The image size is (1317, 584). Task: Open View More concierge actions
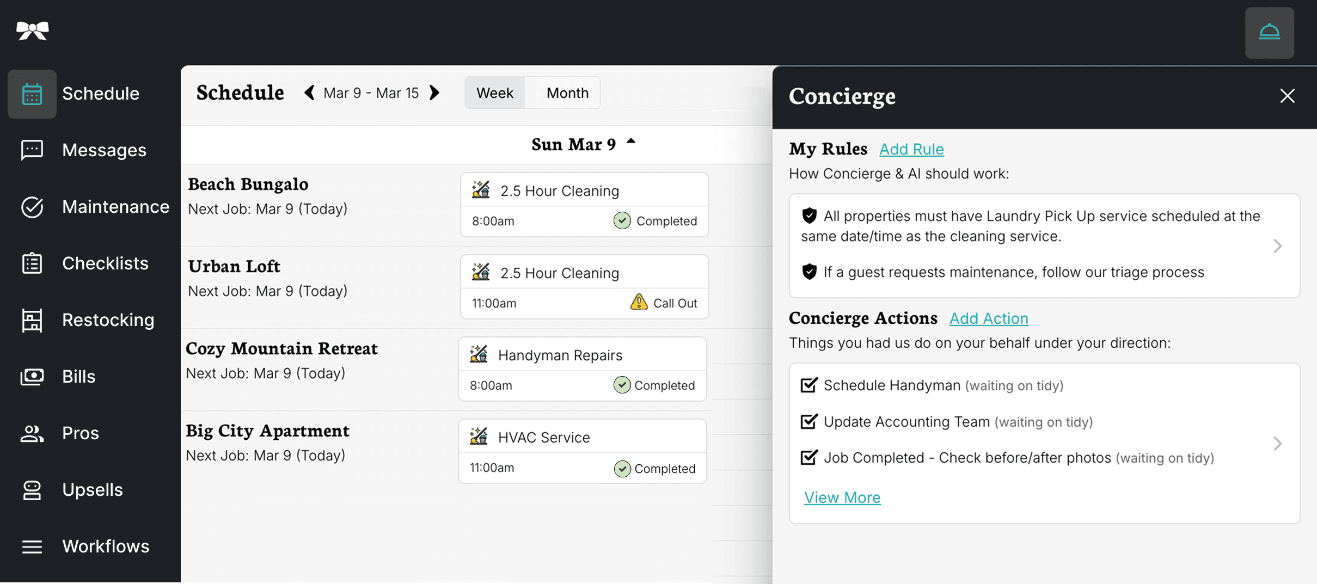pyautogui.click(x=842, y=497)
